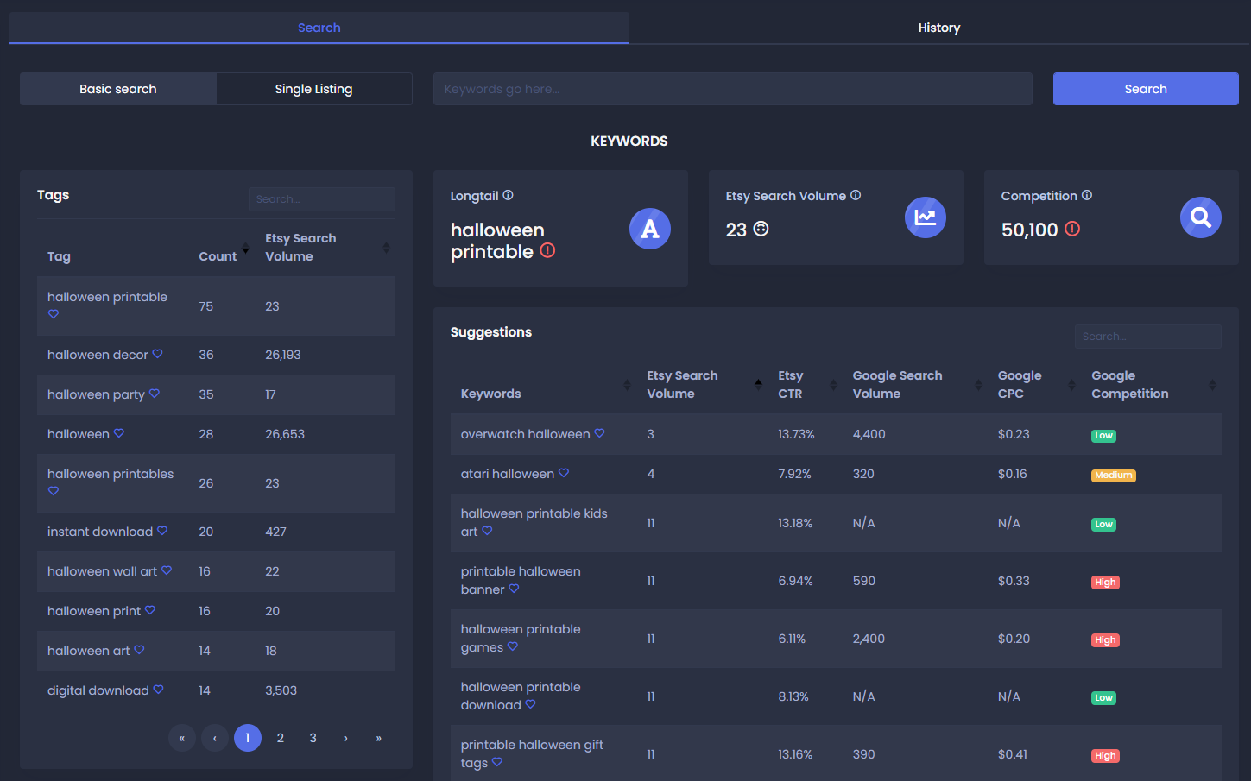Screen dimensions: 1251x781
Task: Click the Low badge for overwatch halloween
Action: 1103,436
